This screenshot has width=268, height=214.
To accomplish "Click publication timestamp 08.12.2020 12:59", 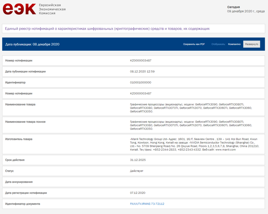I will coord(142,71).
